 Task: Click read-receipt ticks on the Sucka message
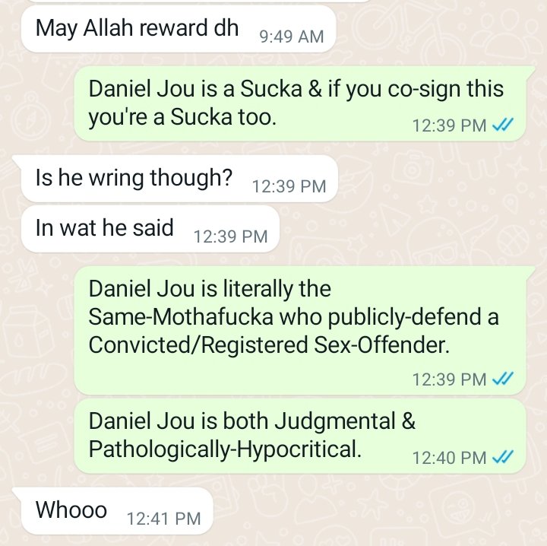503,125
